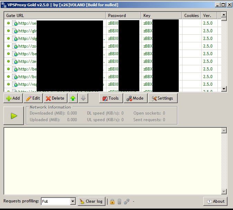Sort by Gate URL column header
The height and width of the screenshot is (210, 233).
click(x=55, y=16)
